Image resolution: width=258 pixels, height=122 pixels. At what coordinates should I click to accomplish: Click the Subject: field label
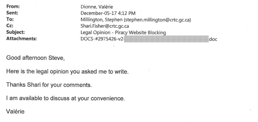(x=15, y=32)
